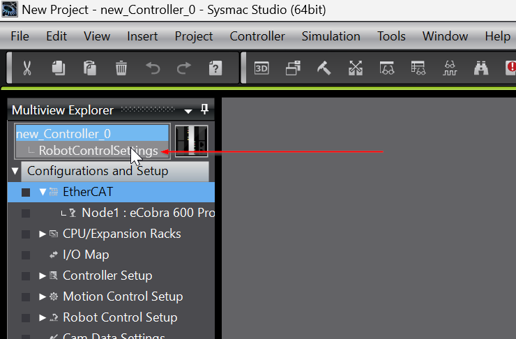Click the table with glasses watch icon
Viewport: 516px width, 339px height.
point(418,68)
